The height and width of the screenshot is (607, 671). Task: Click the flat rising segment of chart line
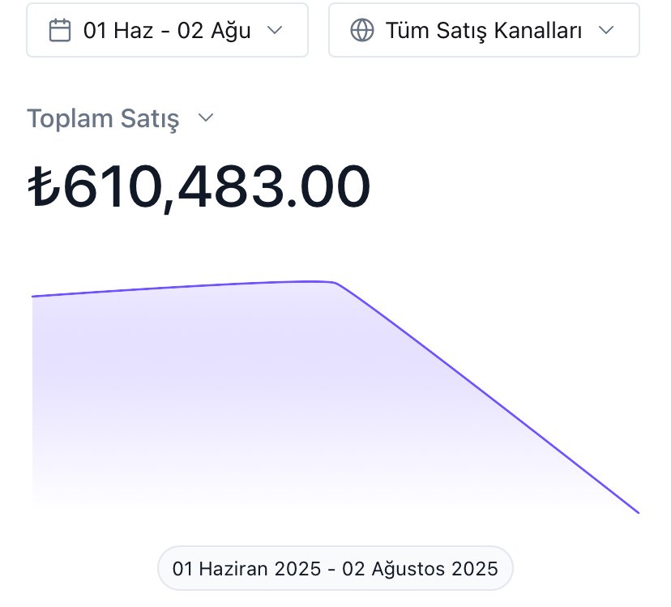tap(178, 287)
